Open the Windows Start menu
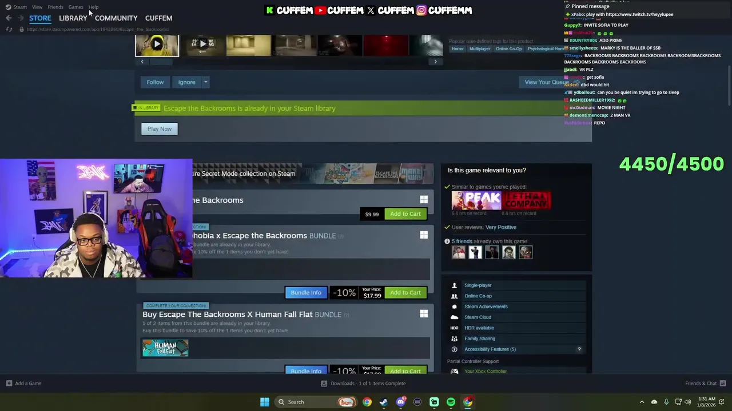 [x=265, y=402]
